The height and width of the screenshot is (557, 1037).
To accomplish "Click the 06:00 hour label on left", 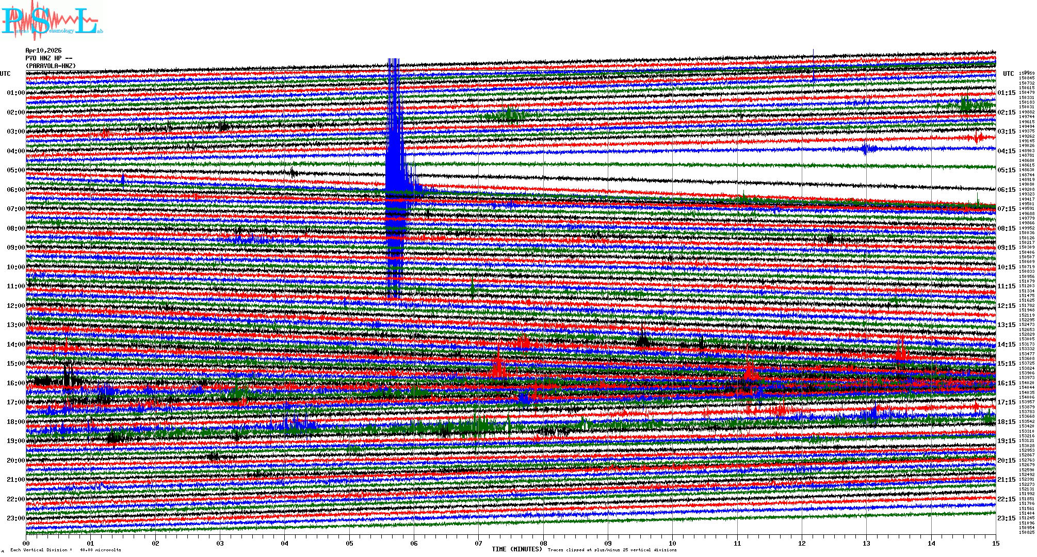I will [15, 190].
